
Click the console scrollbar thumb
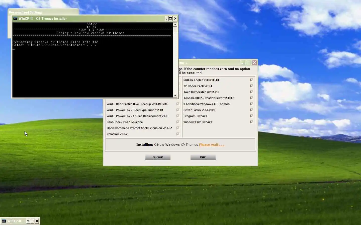point(175,29)
